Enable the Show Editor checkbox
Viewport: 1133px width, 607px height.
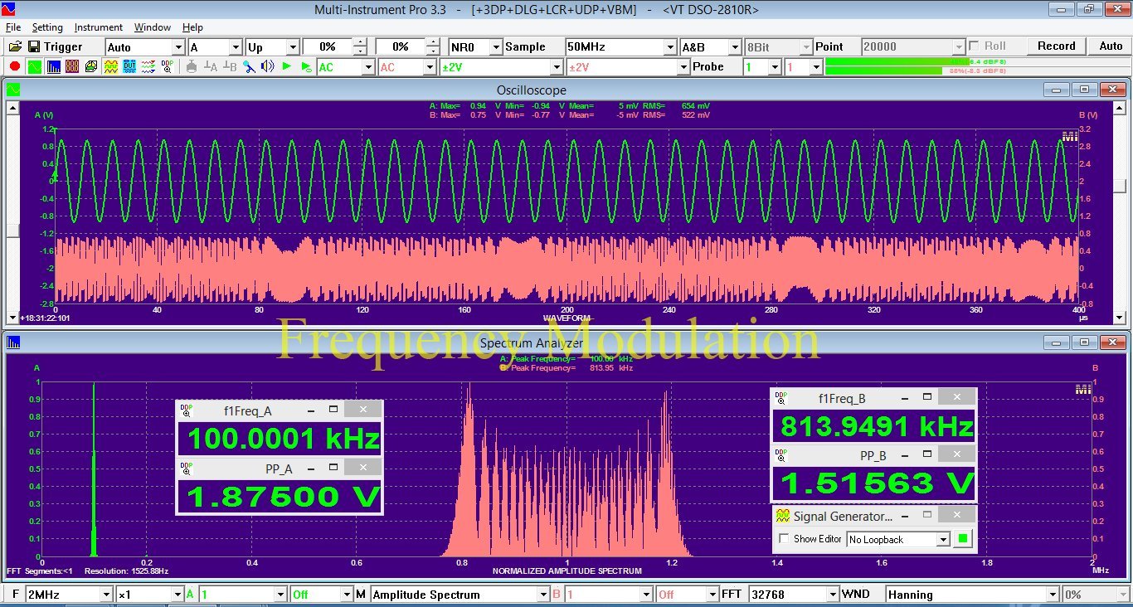(x=785, y=539)
